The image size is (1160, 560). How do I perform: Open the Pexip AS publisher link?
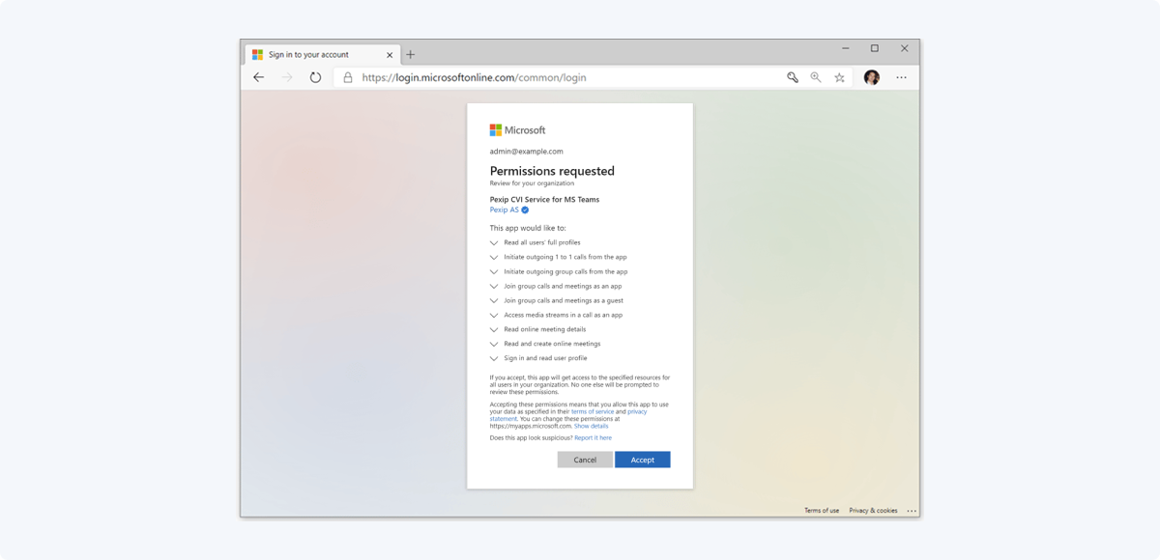click(x=503, y=210)
